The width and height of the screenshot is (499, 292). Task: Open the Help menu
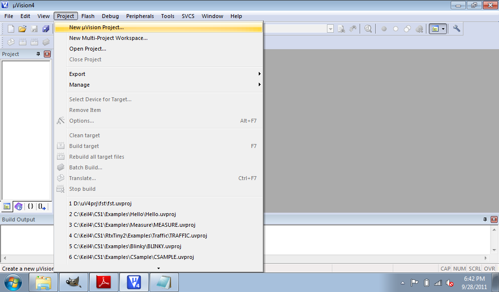point(236,16)
